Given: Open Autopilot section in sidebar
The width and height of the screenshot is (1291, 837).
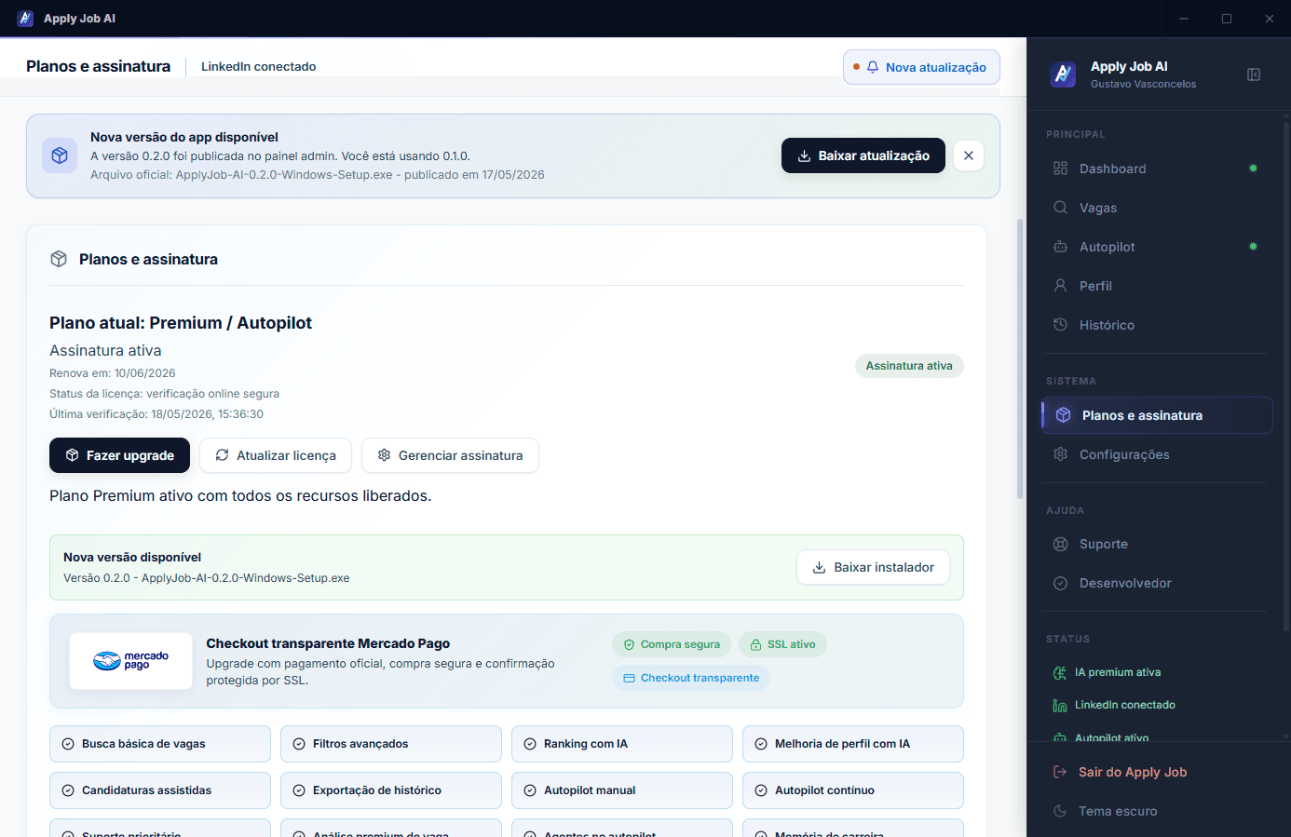Looking at the screenshot, I should 1157,247.
